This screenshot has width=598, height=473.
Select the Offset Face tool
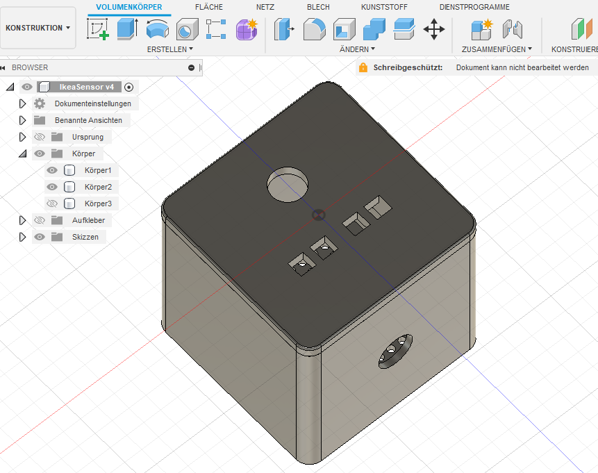click(404, 29)
